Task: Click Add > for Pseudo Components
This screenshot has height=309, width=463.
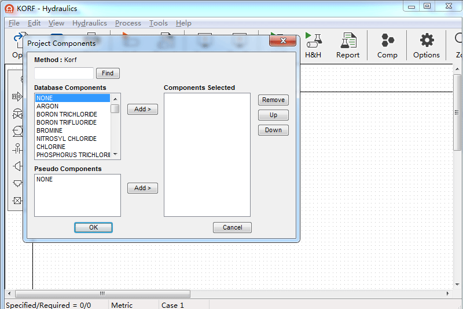Action: (x=142, y=188)
